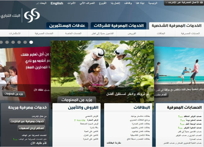Image resolution: width=204 pixels, height=147 pixels.
Task: Open قرض السيارة المستعملة link
Action: 89,124
